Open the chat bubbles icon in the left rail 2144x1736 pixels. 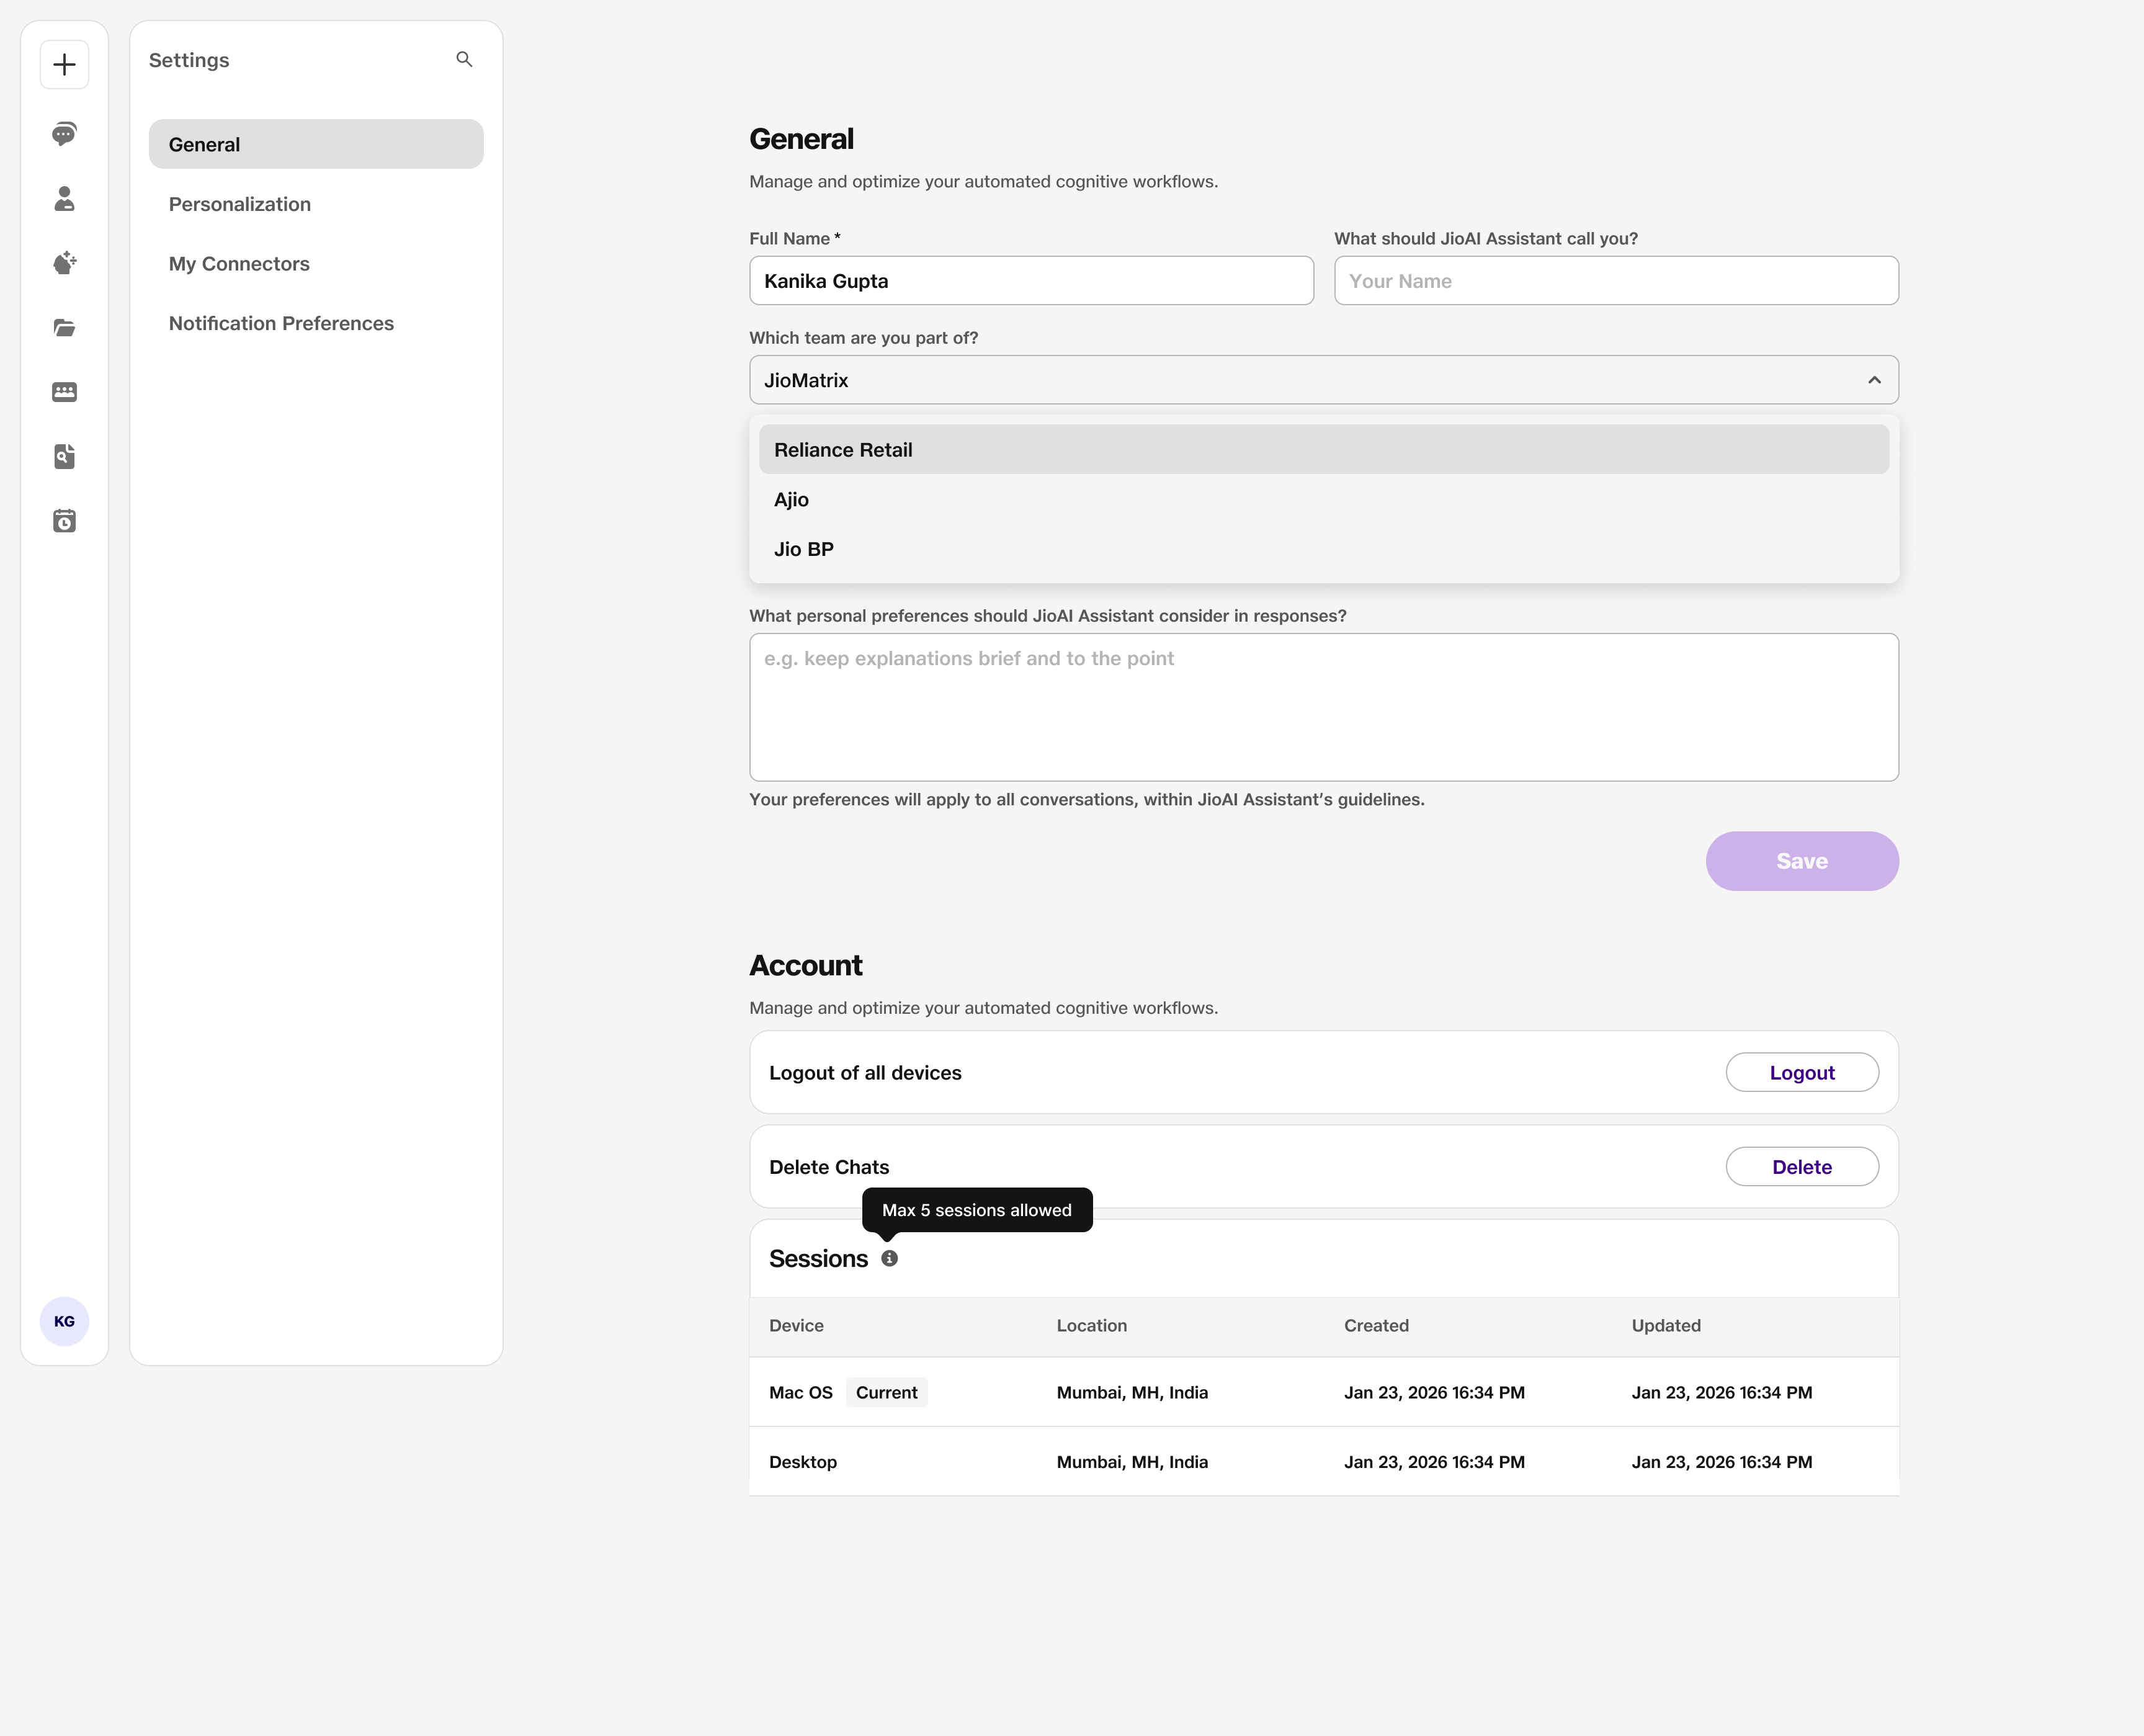coord(65,134)
